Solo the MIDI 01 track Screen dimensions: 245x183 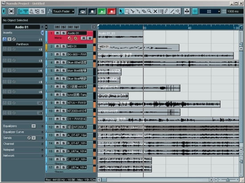click(x=63, y=46)
